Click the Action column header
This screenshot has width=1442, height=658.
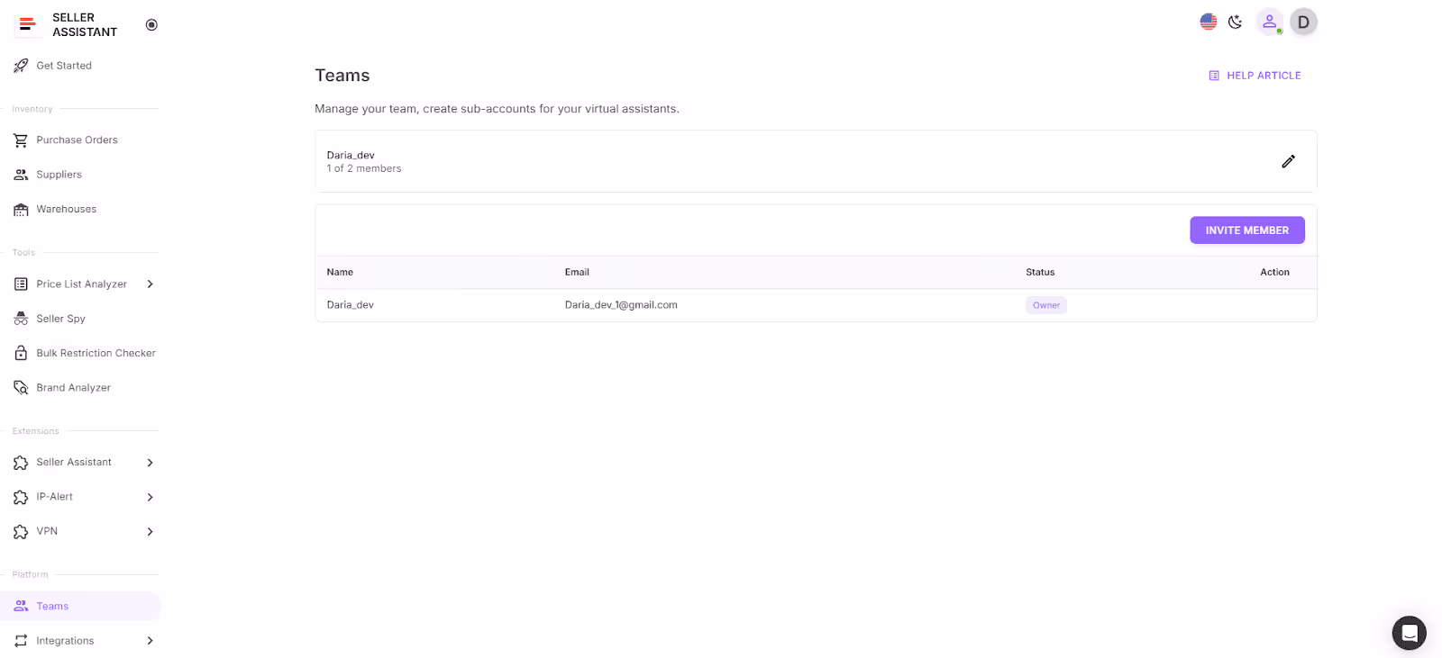pyautogui.click(x=1274, y=272)
